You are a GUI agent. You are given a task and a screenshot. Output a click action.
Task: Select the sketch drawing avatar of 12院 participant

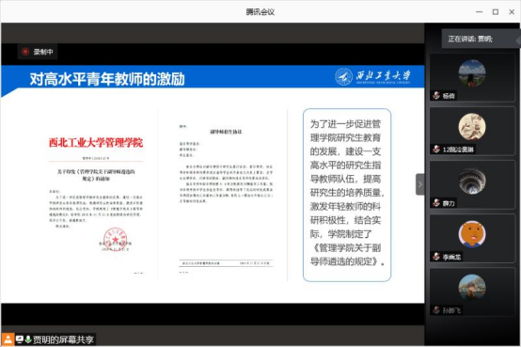pos(472,127)
